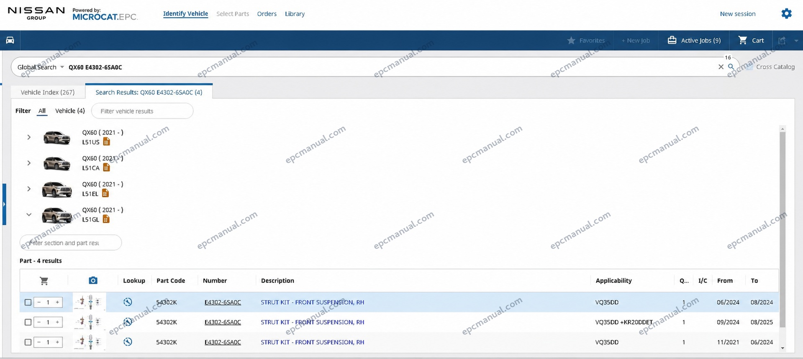Screen dimensions: 803x359
Task: Clear the search field with X icon
Action: pyautogui.click(x=721, y=67)
